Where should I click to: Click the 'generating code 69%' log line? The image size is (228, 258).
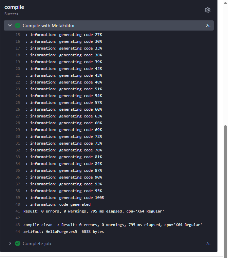pos(64,130)
